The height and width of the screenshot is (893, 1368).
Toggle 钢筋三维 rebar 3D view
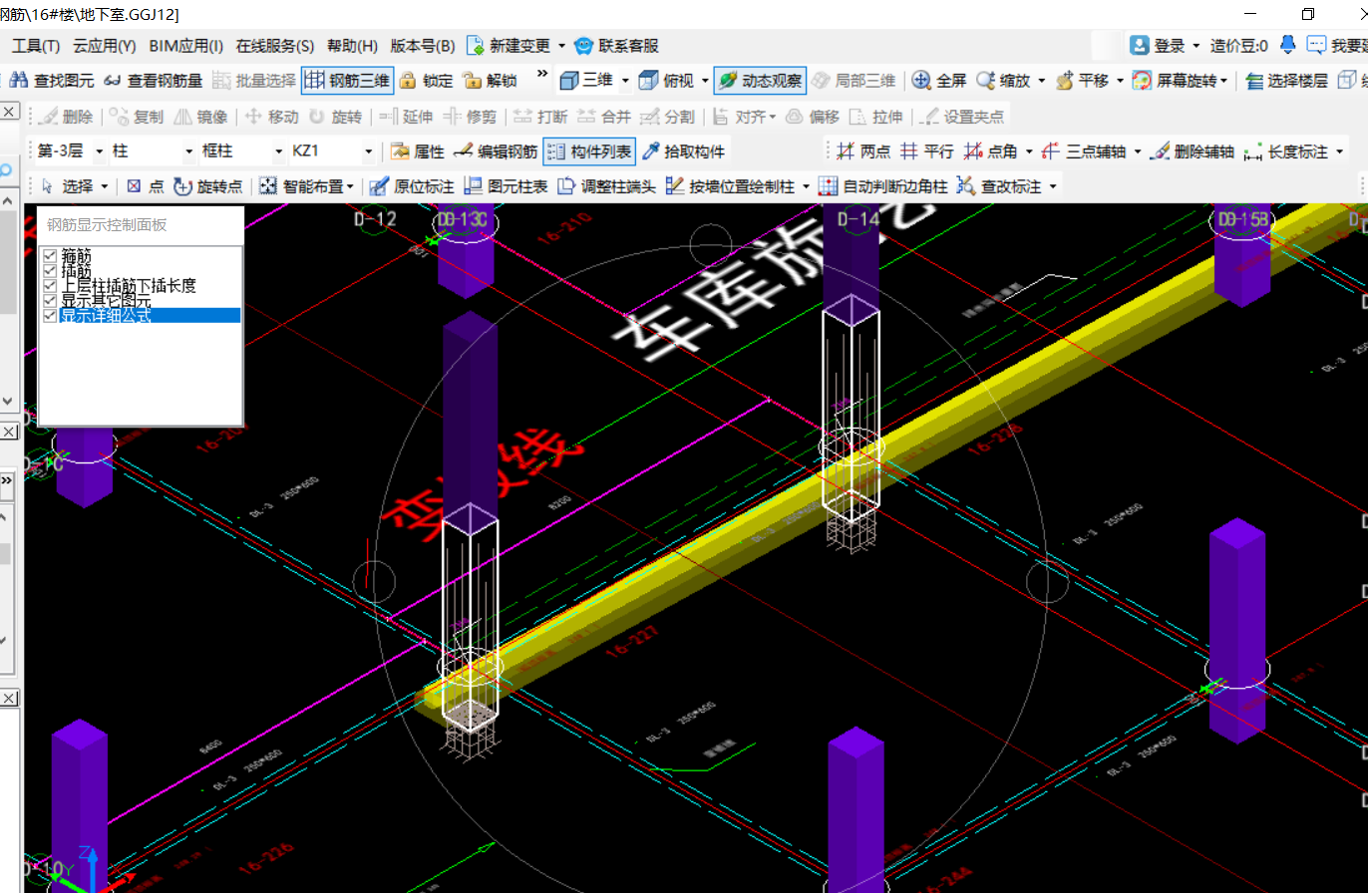347,81
